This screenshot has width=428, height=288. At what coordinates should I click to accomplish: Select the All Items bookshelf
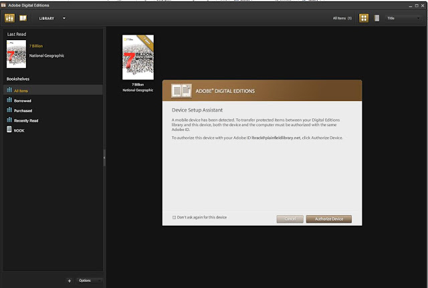point(53,90)
